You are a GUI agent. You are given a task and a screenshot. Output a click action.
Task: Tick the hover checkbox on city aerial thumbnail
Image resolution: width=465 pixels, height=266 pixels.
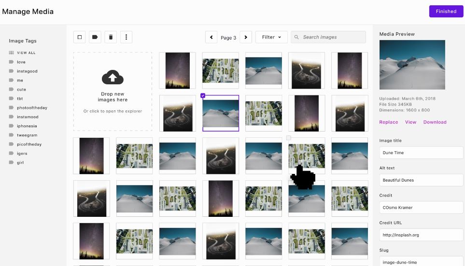(289, 138)
